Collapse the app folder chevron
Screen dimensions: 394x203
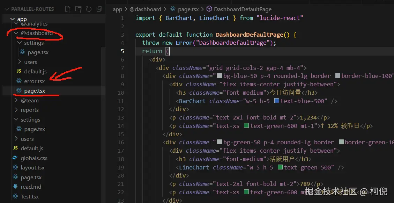12,19
